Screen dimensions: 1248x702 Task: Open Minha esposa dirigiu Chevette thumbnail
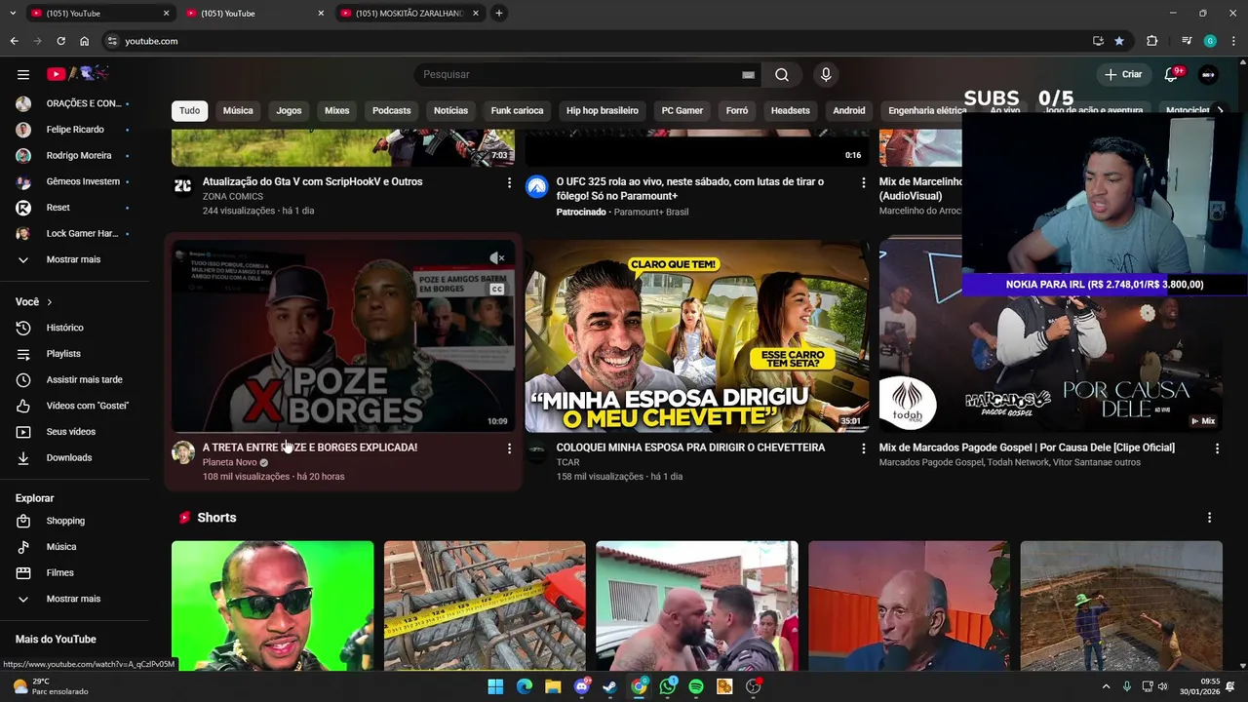pyautogui.click(x=696, y=336)
